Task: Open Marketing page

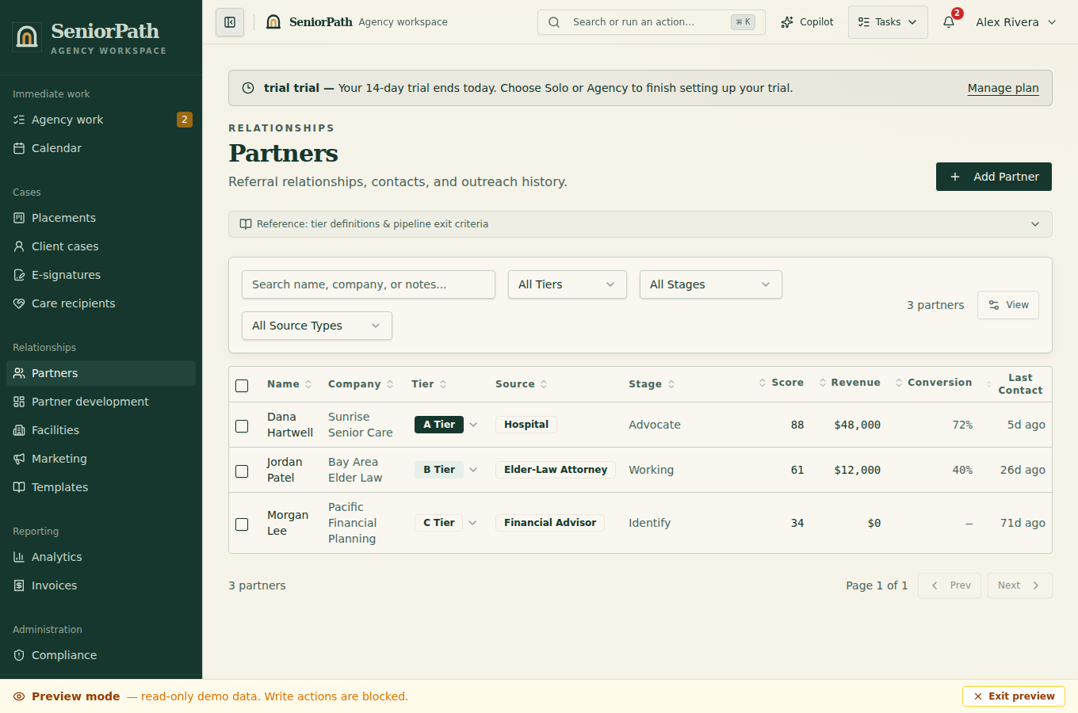Action: coord(101,459)
